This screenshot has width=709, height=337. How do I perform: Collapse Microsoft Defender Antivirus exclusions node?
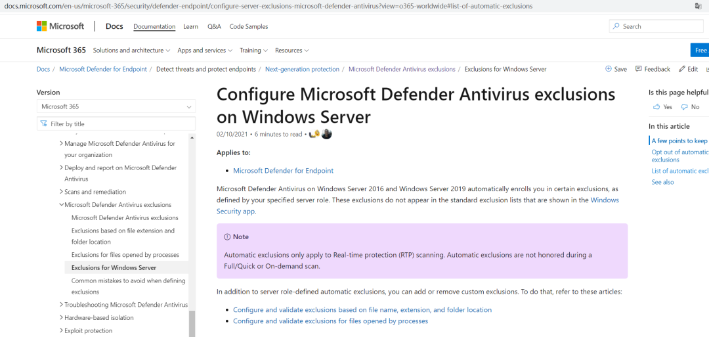(62, 204)
